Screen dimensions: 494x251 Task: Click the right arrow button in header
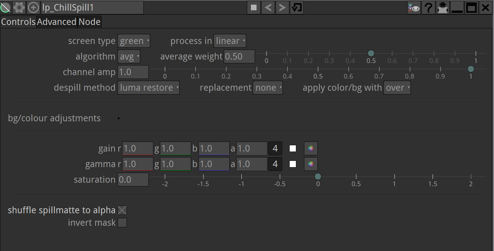coord(282,7)
